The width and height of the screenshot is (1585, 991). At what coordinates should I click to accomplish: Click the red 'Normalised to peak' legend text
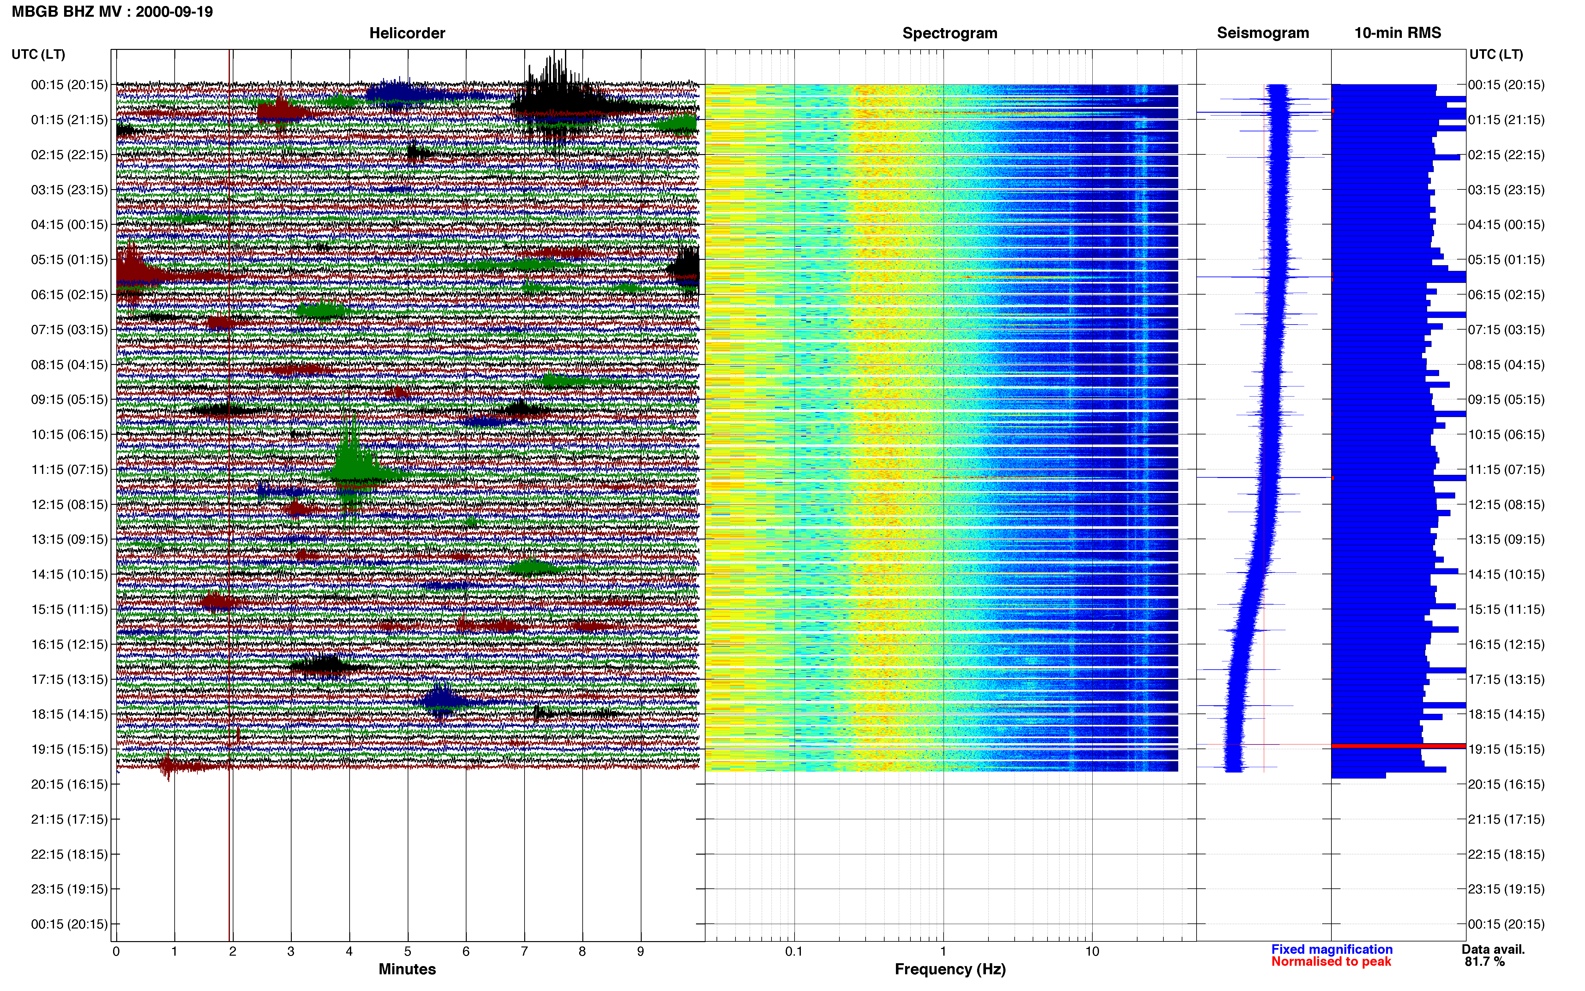click(1331, 962)
